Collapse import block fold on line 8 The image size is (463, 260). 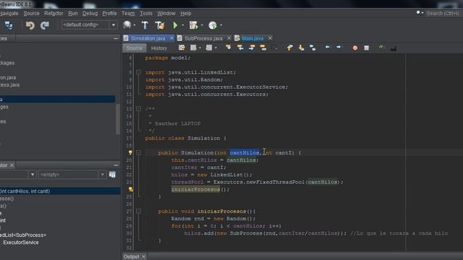[138, 72]
